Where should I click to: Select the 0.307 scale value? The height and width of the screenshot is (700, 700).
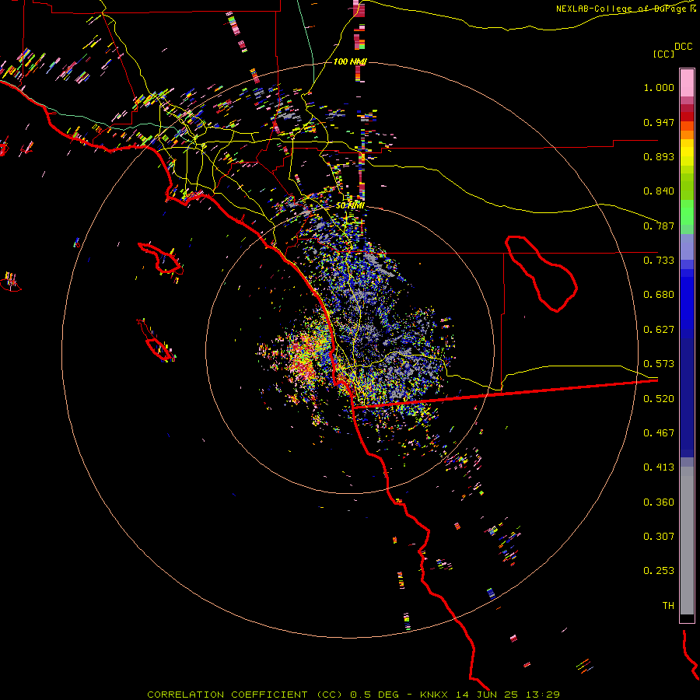click(x=659, y=537)
